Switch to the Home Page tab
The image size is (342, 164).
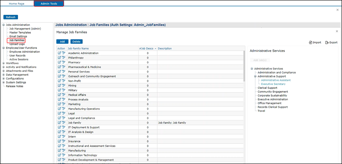[x=17, y=3]
